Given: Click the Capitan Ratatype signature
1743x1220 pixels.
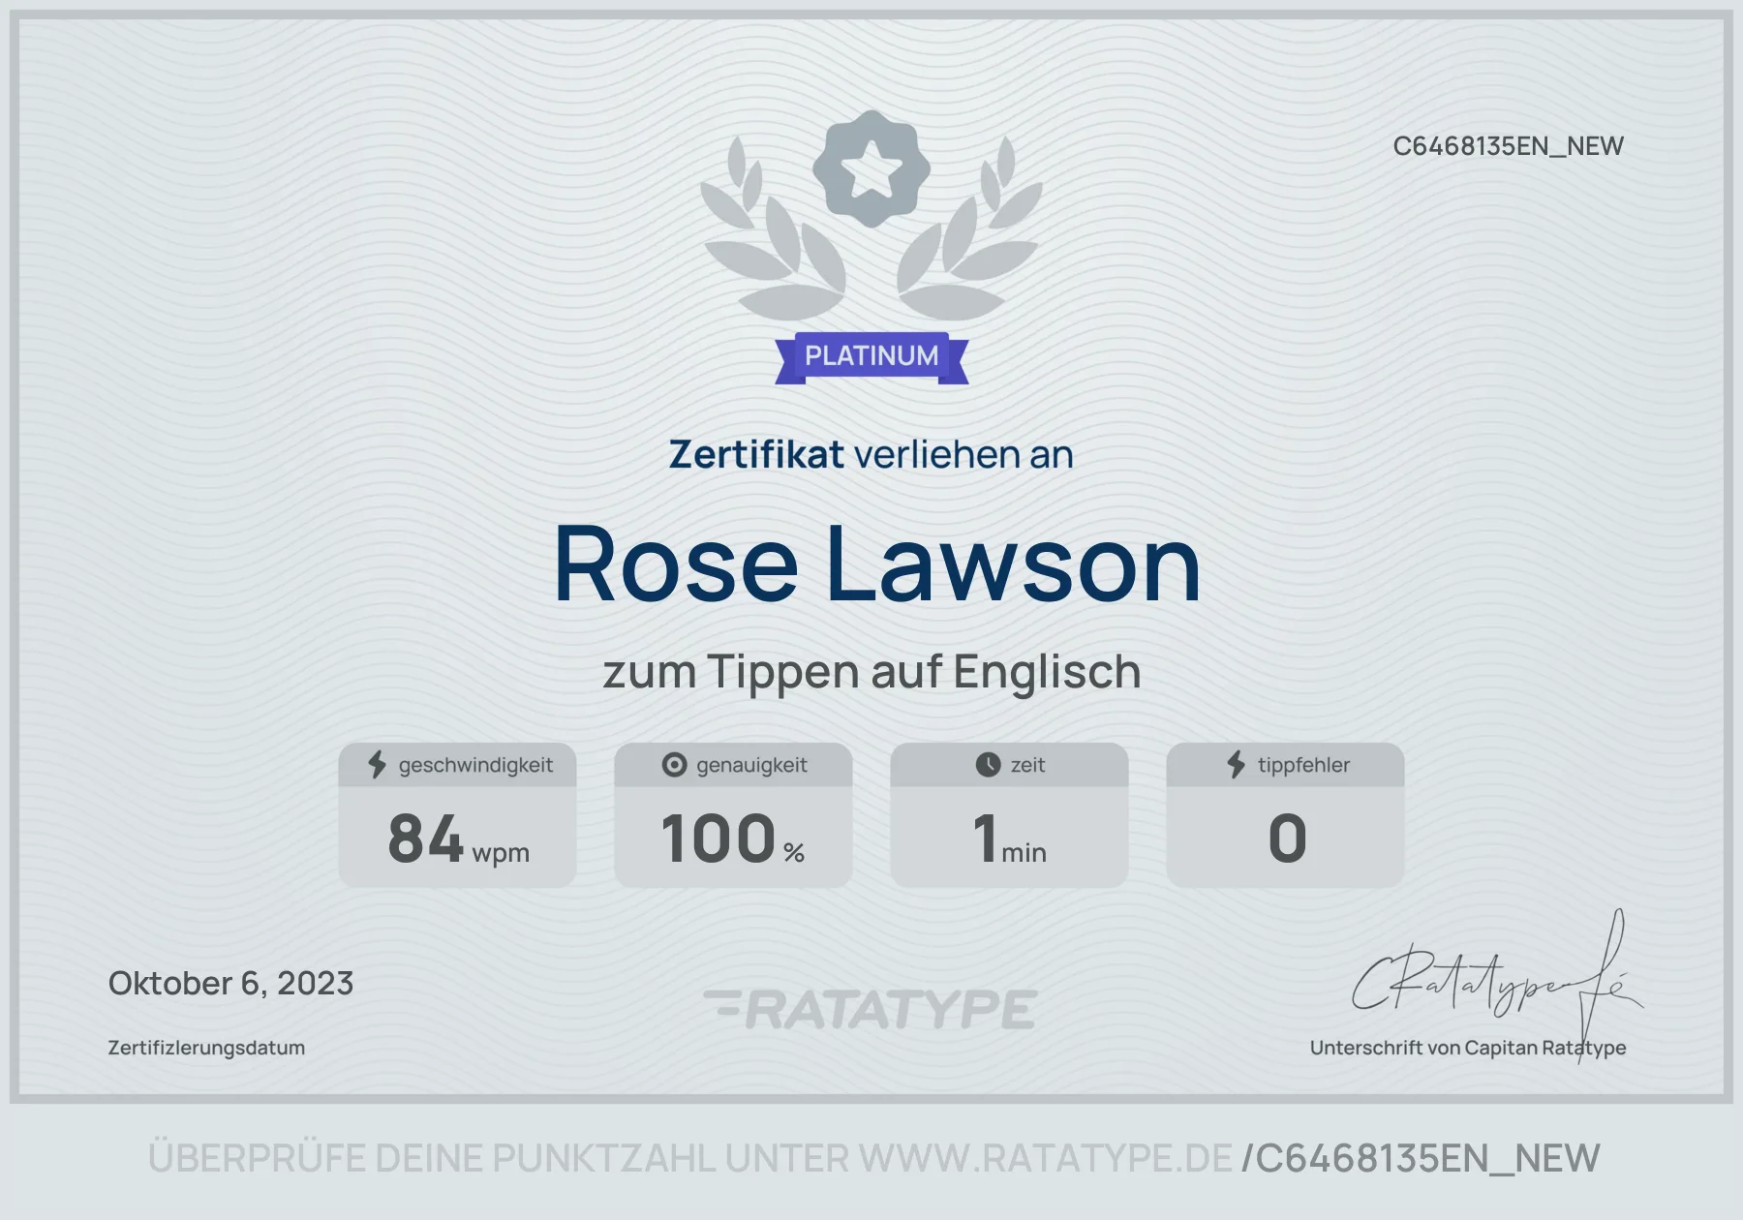Looking at the screenshot, I should 1497,982.
